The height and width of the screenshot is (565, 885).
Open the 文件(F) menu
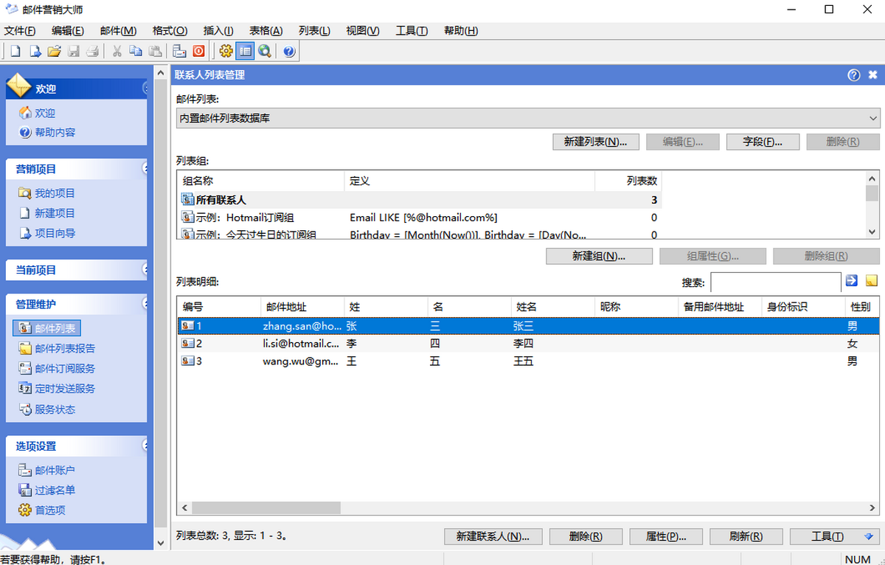(20, 30)
